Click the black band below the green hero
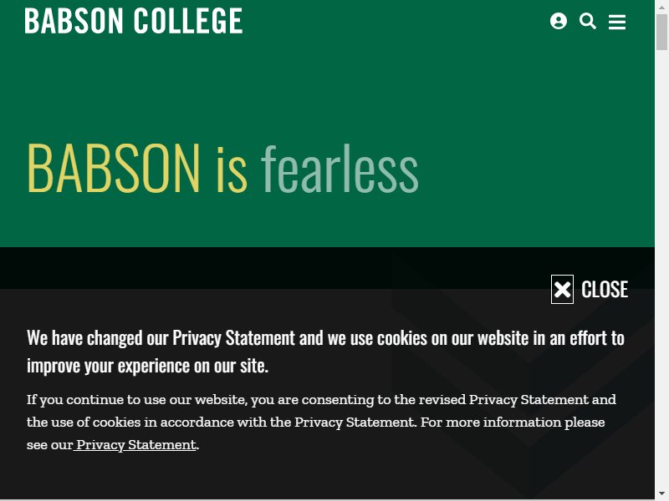Image resolution: width=669 pixels, height=501 pixels. [273, 267]
